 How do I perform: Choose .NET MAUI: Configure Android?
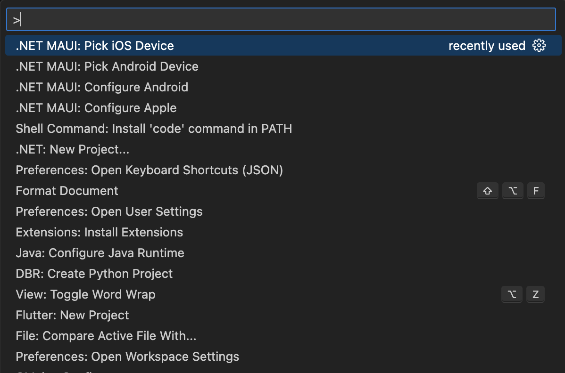(x=102, y=87)
